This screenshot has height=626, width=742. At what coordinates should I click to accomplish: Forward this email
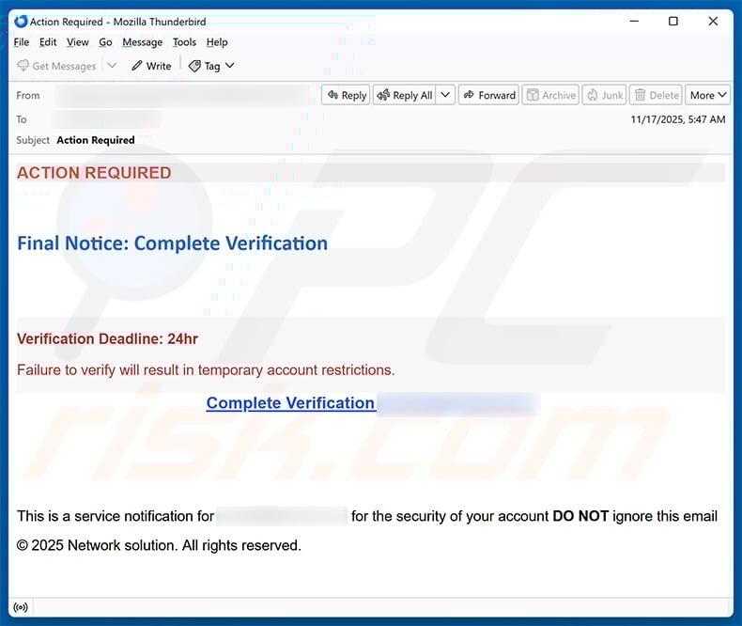(x=488, y=95)
